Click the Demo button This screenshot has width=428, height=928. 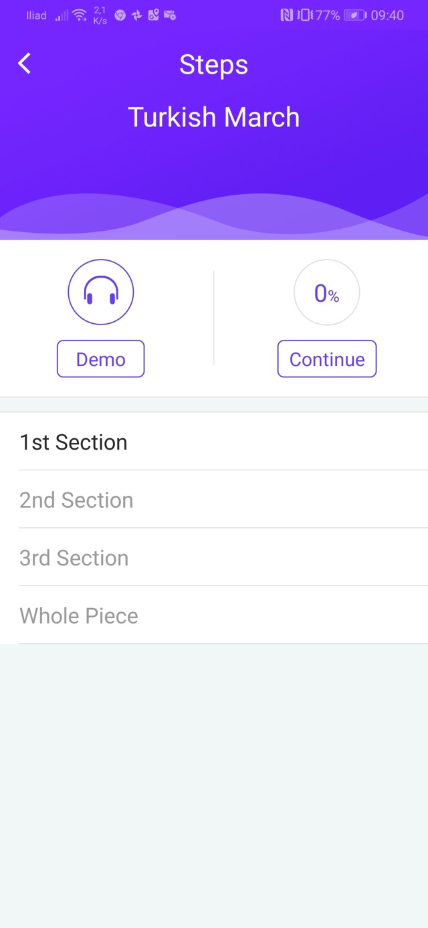[x=100, y=359]
